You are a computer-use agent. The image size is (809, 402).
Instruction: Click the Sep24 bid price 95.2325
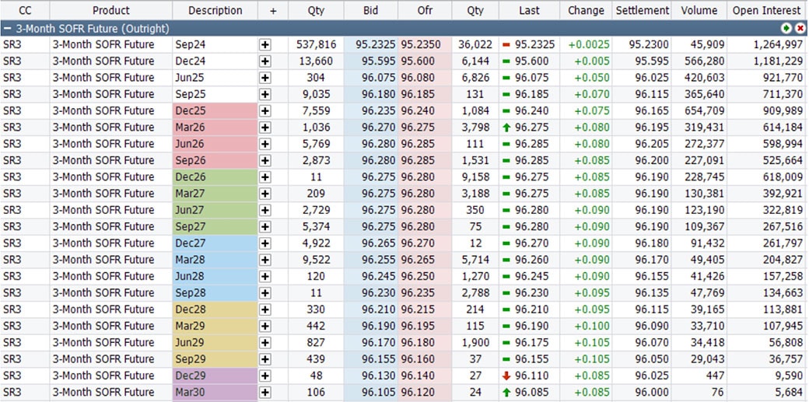coord(376,45)
